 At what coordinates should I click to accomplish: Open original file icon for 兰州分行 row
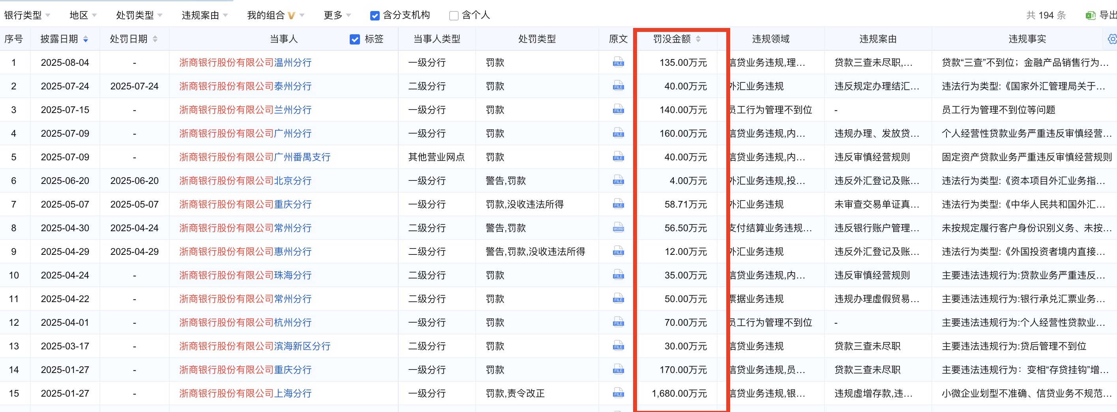tap(618, 109)
